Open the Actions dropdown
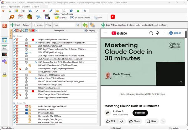The width and height of the screenshot is (188, 130). [x=27, y=25]
